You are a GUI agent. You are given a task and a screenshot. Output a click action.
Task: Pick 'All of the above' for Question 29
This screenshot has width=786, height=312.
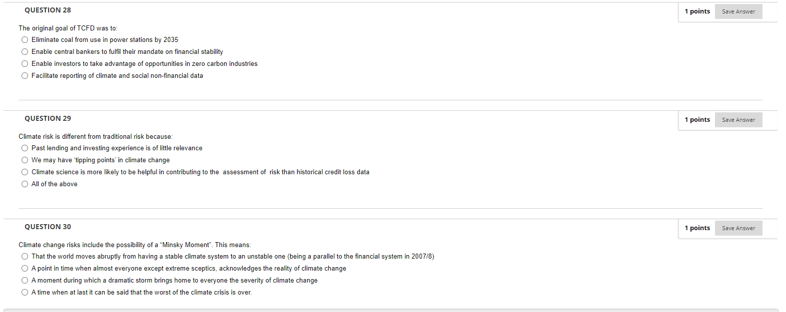pos(25,184)
